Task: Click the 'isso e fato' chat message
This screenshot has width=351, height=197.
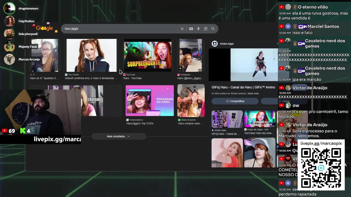Action: pyautogui.click(x=302, y=33)
